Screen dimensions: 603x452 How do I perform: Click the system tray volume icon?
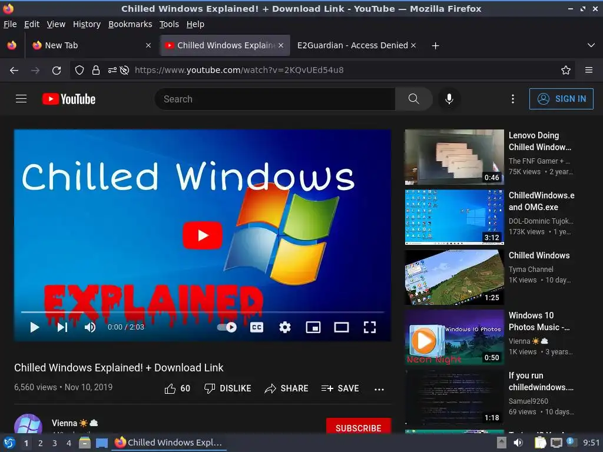518,443
